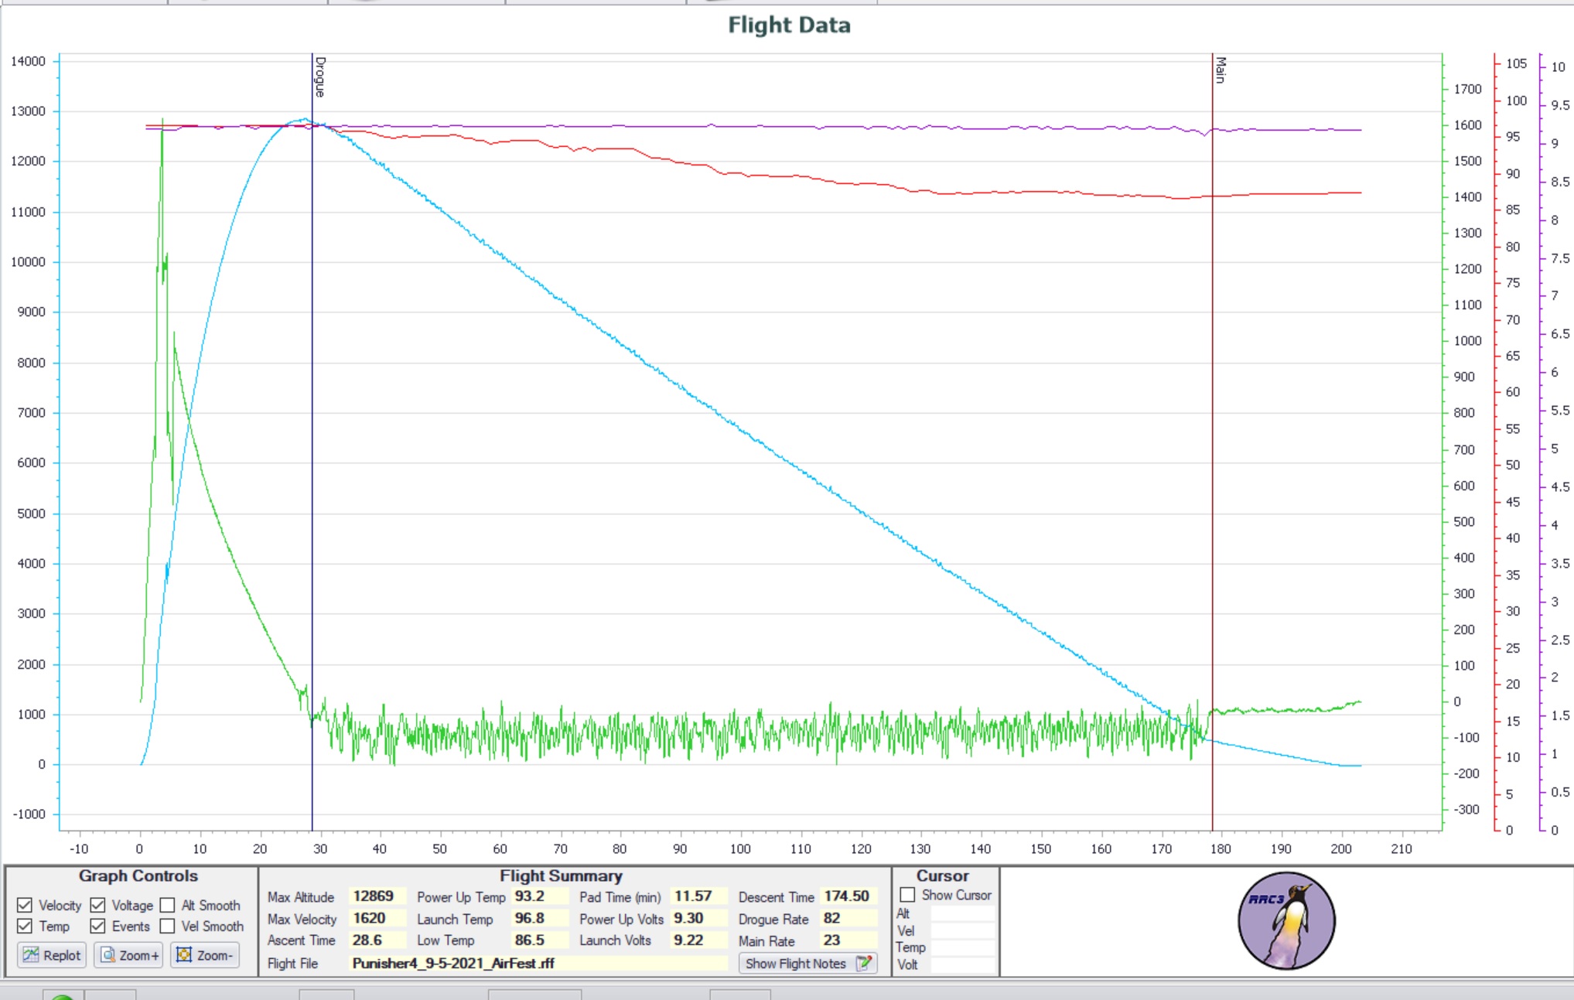Enable the Vel Smooth option

click(167, 926)
